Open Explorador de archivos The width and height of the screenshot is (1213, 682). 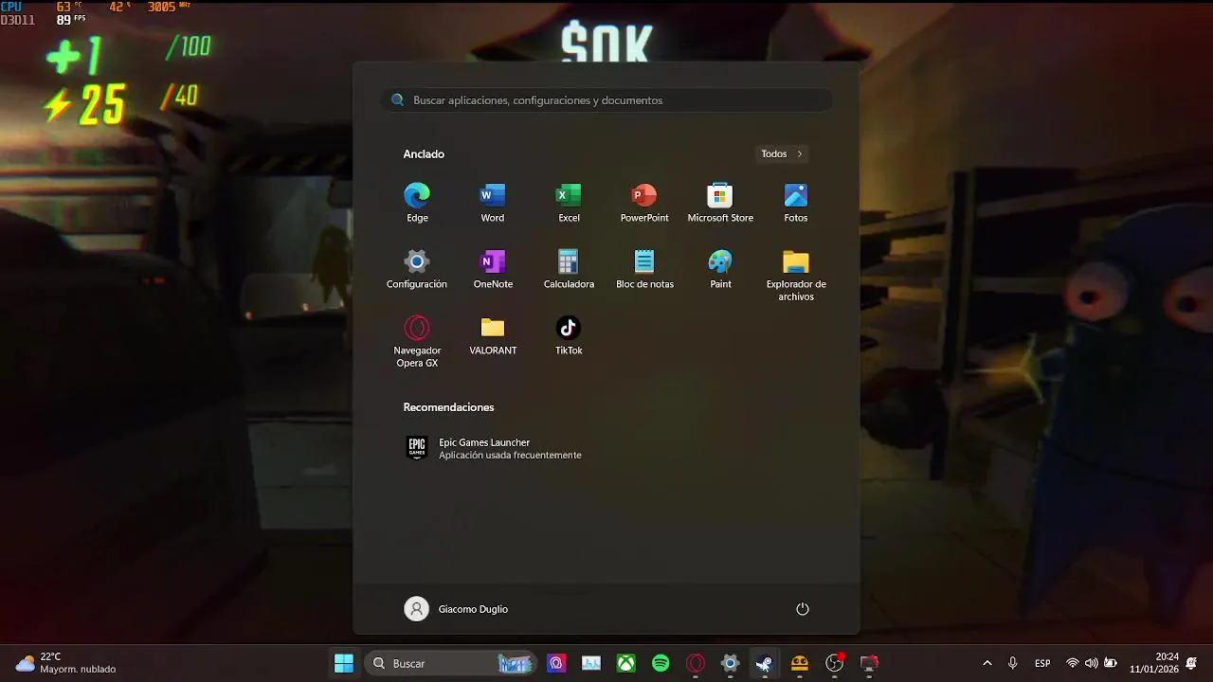tap(796, 276)
